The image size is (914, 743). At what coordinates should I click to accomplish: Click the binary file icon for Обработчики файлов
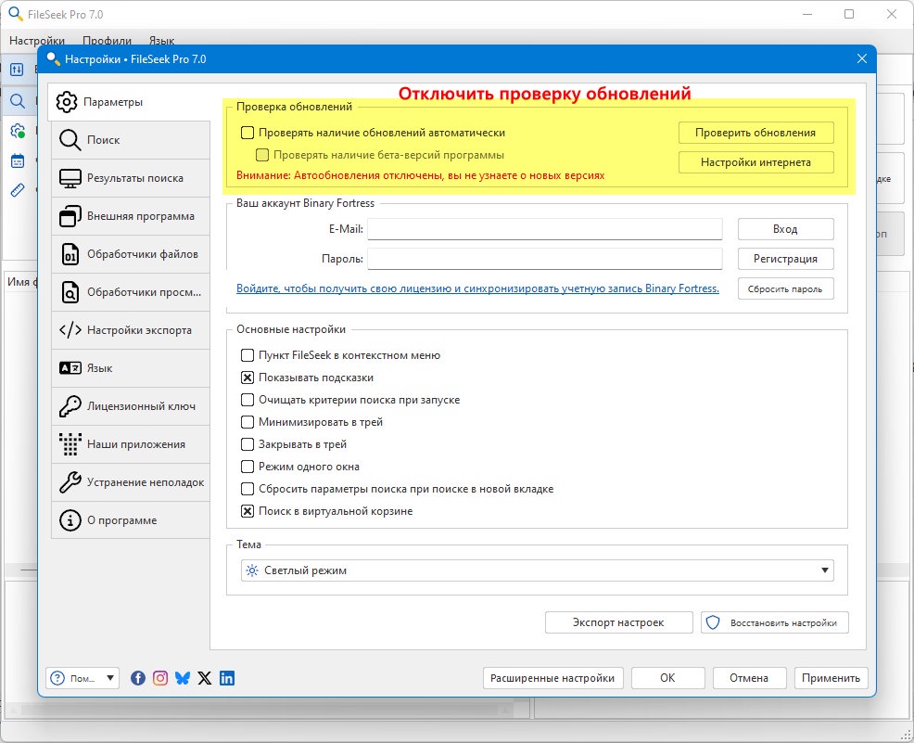[70, 254]
